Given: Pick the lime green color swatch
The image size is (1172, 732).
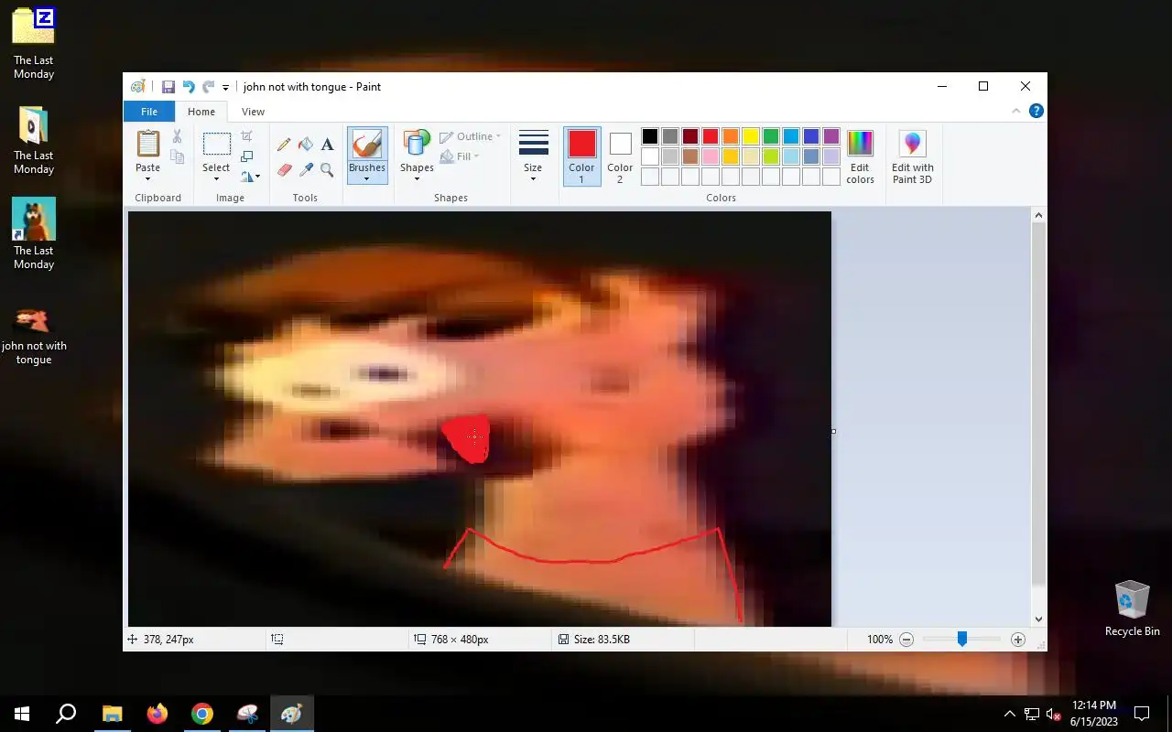Looking at the screenshot, I should (x=771, y=156).
